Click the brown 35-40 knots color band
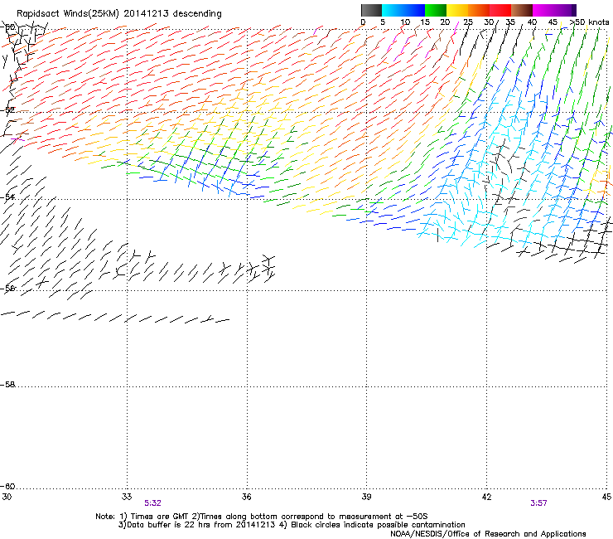Viewport: 613px width, 539px height. (x=522, y=10)
